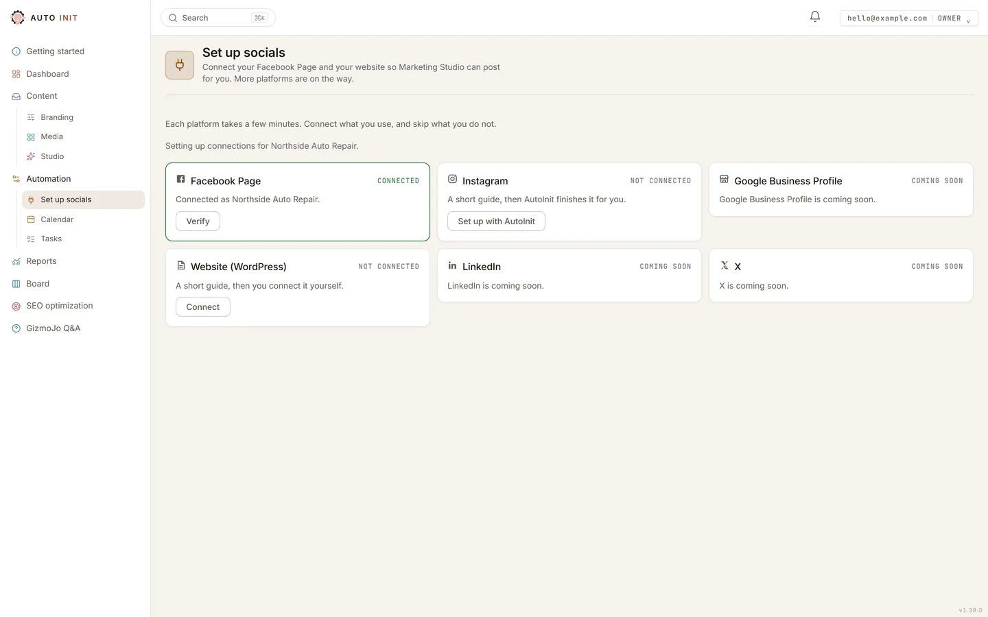The image size is (988, 617).
Task: Open Calendar under Automation
Action: click(83, 219)
